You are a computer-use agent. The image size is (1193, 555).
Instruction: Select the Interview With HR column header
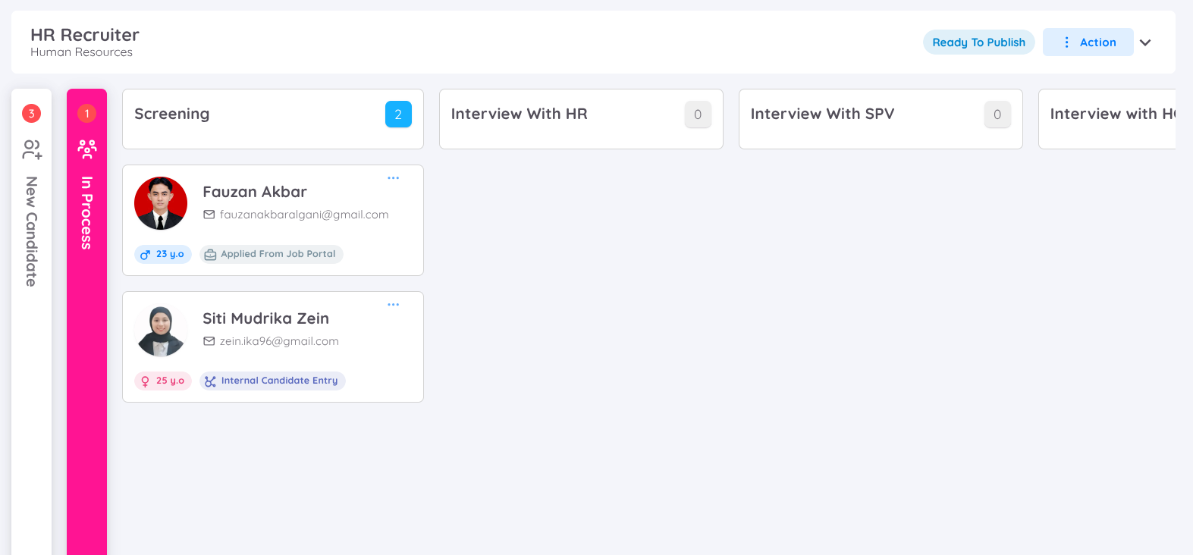[519, 114]
